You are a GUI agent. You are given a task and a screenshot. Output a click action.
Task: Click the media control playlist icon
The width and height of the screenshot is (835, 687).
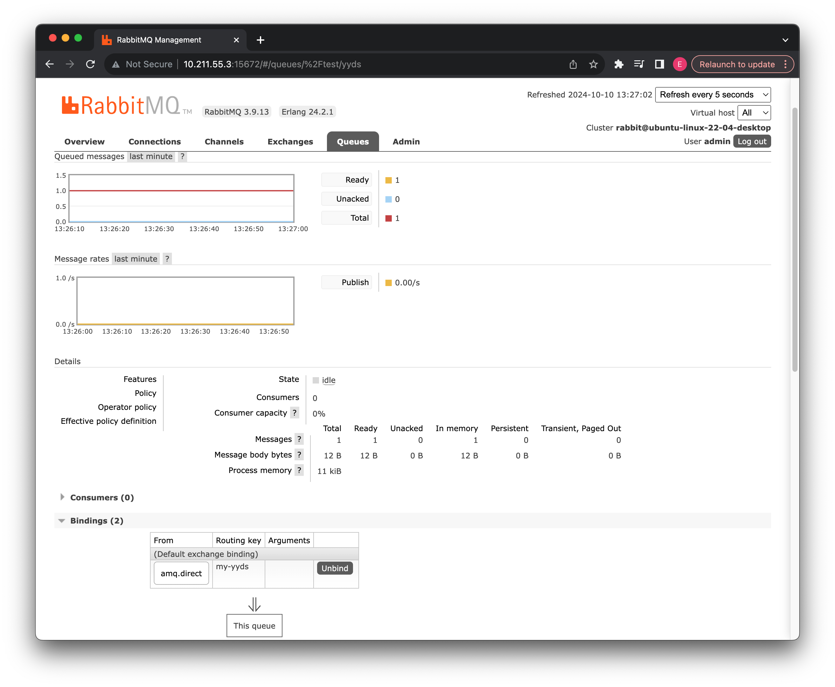point(639,64)
